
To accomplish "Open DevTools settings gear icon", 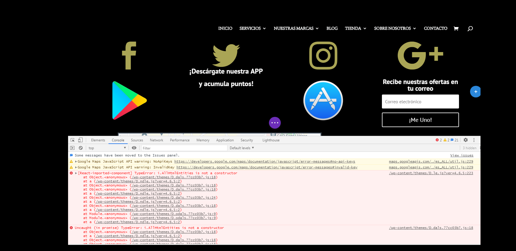I will 466,140.
